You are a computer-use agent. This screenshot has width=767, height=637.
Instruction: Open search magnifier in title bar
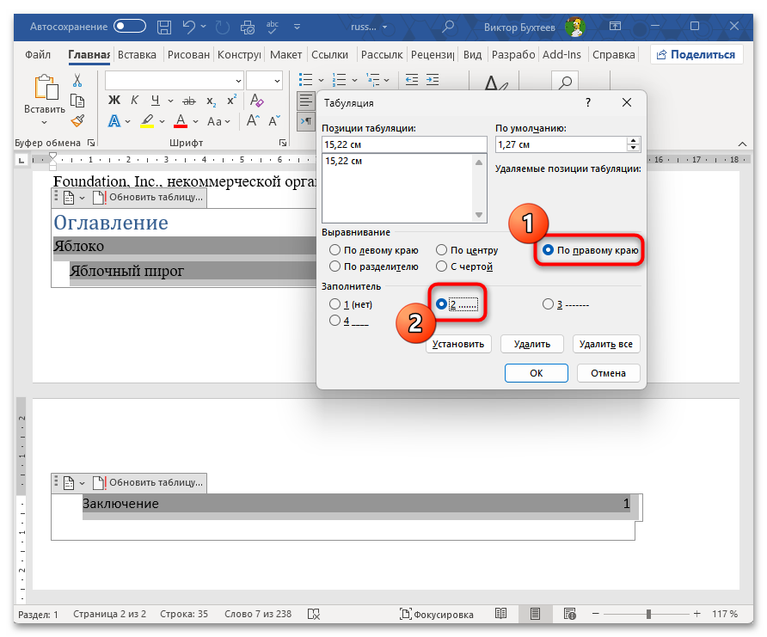point(448,27)
